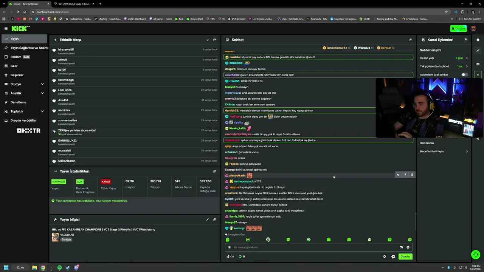
Task: Pop out the Yayın İstatistikleri panel
Action: point(214,171)
